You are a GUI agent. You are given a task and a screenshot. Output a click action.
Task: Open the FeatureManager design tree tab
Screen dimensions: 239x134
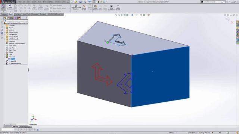[x=5, y=18]
